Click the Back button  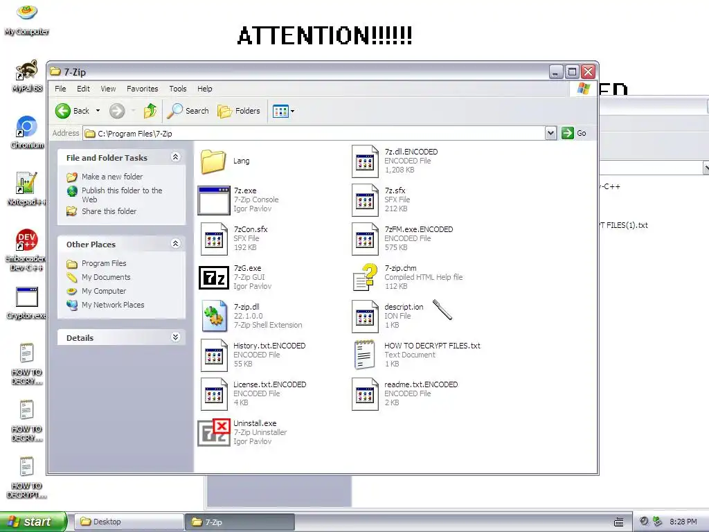pyautogui.click(x=72, y=111)
